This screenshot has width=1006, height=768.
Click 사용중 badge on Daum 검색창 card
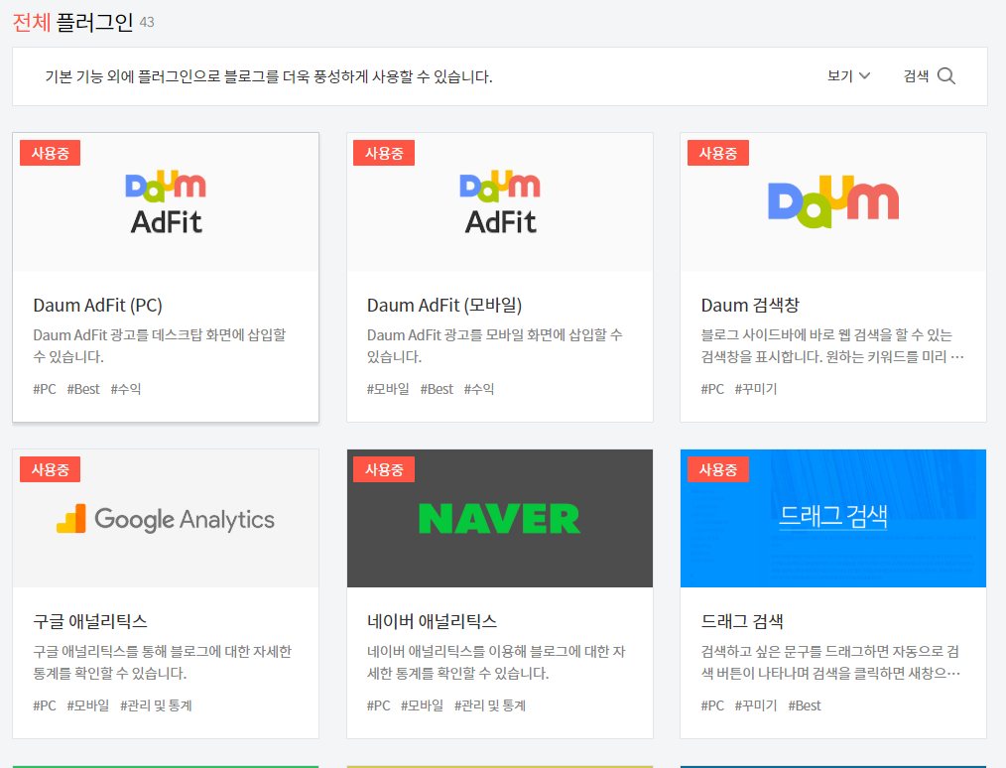(718, 154)
